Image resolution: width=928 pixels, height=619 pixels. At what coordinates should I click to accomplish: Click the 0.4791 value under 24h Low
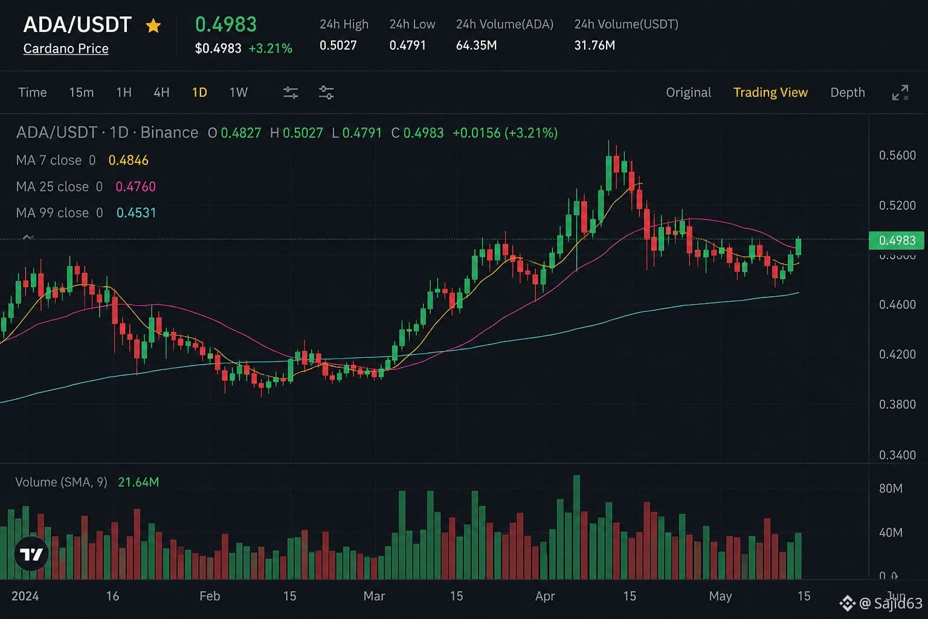(x=408, y=45)
